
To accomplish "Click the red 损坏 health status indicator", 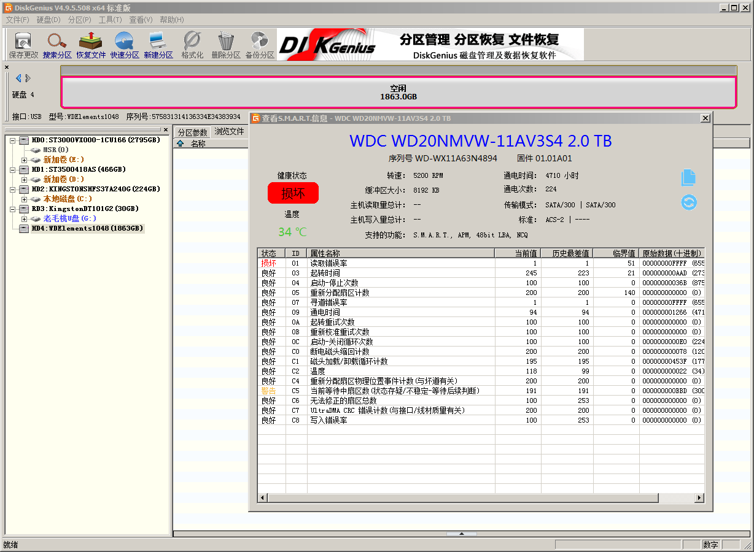I will 293,193.
